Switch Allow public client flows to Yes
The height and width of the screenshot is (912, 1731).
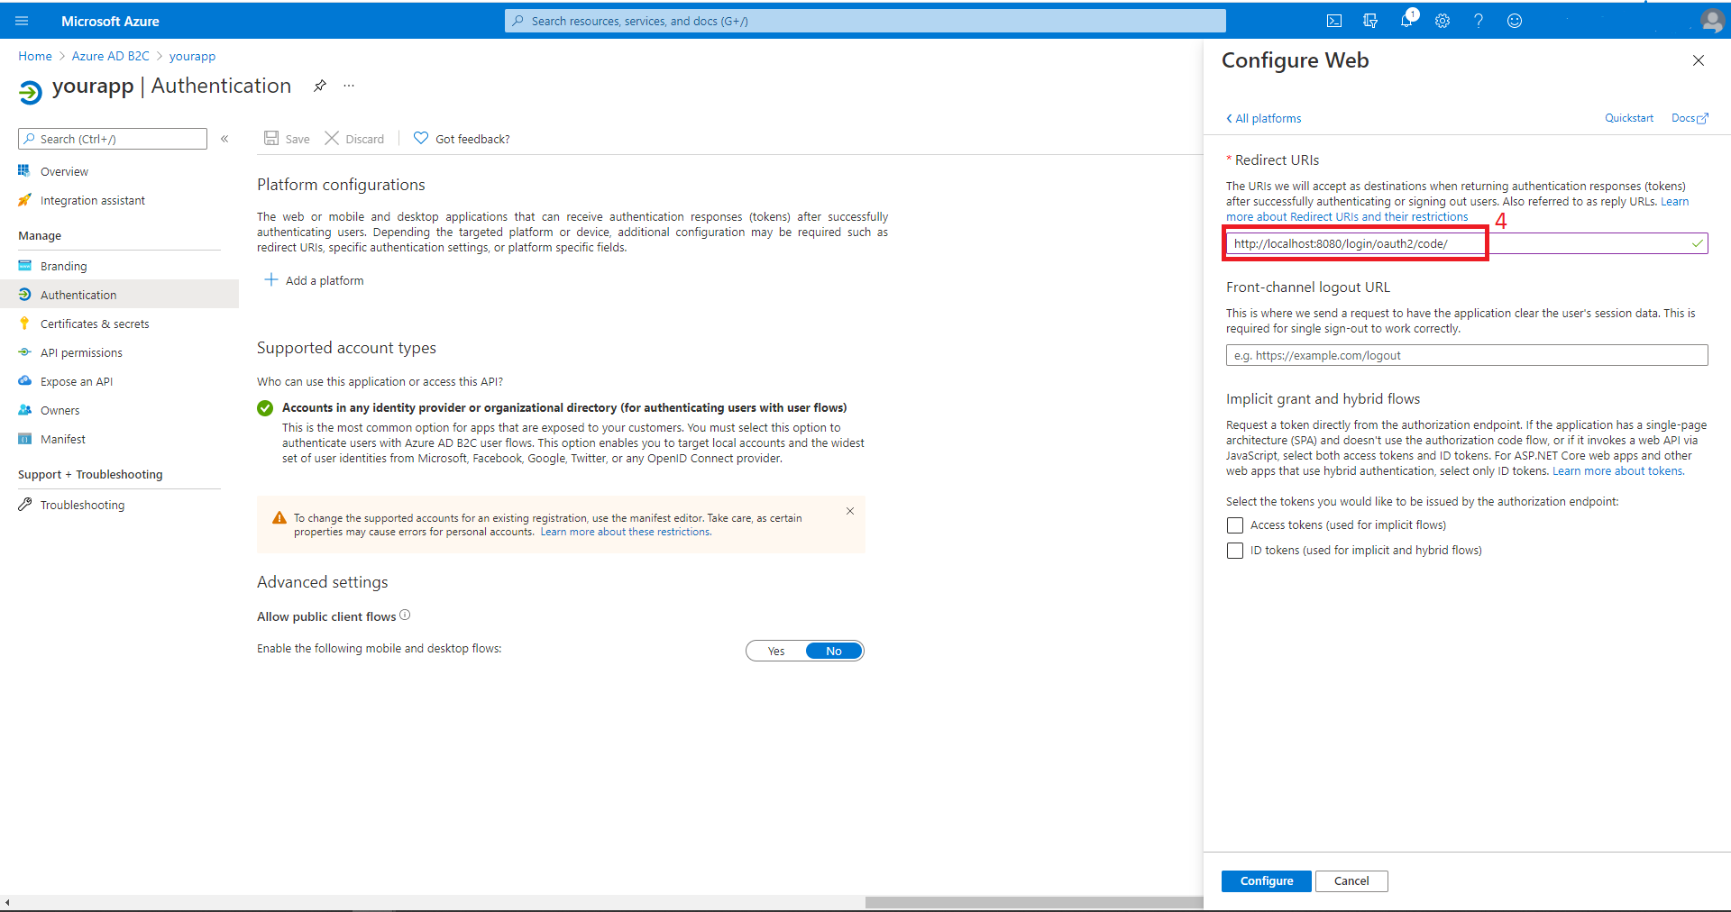(774, 650)
